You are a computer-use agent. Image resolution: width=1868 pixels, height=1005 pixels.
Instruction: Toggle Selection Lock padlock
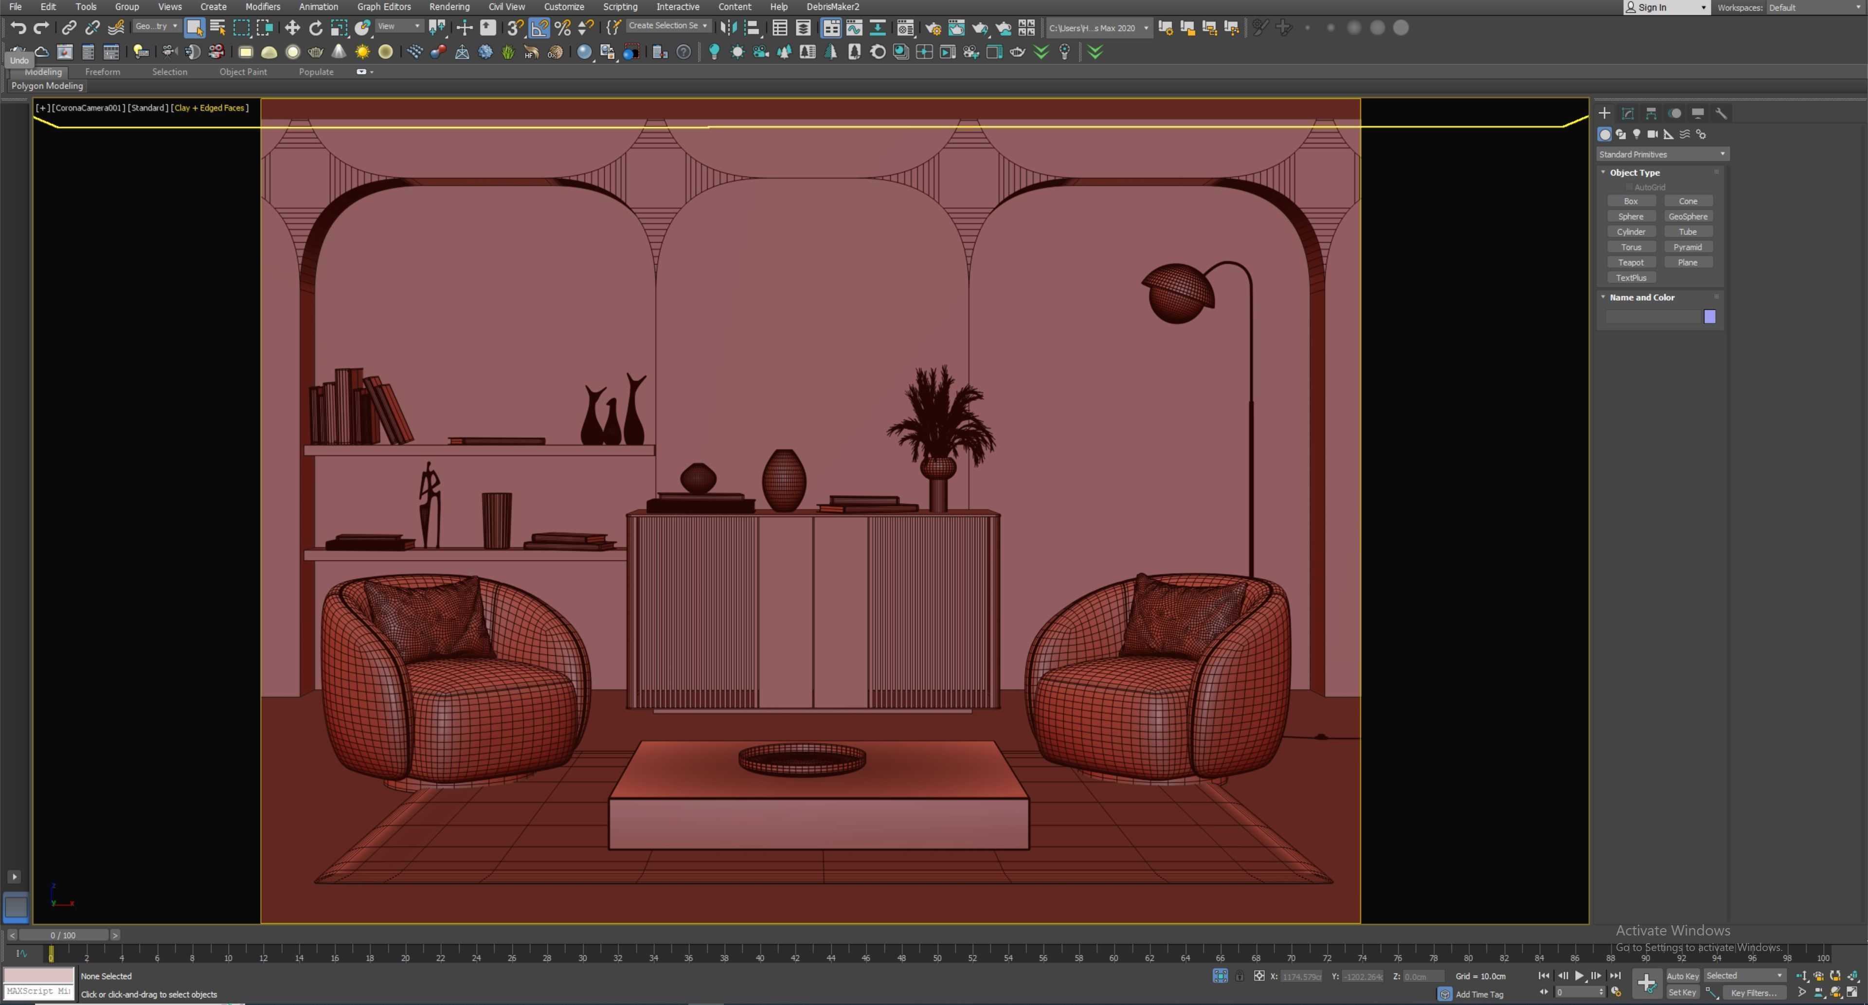tap(1240, 976)
